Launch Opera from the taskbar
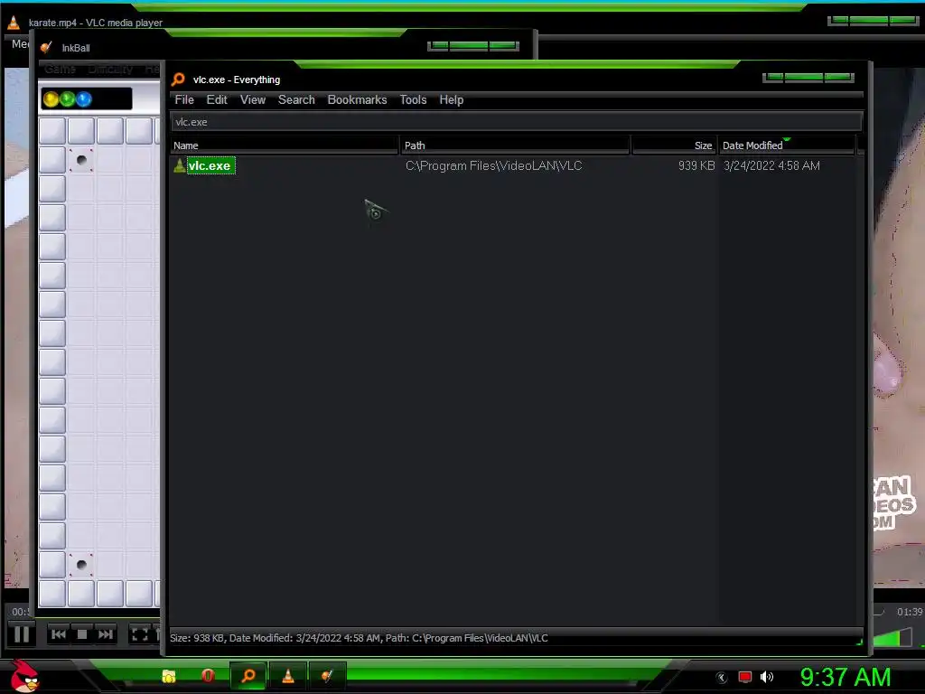The height and width of the screenshot is (694, 925). click(208, 676)
